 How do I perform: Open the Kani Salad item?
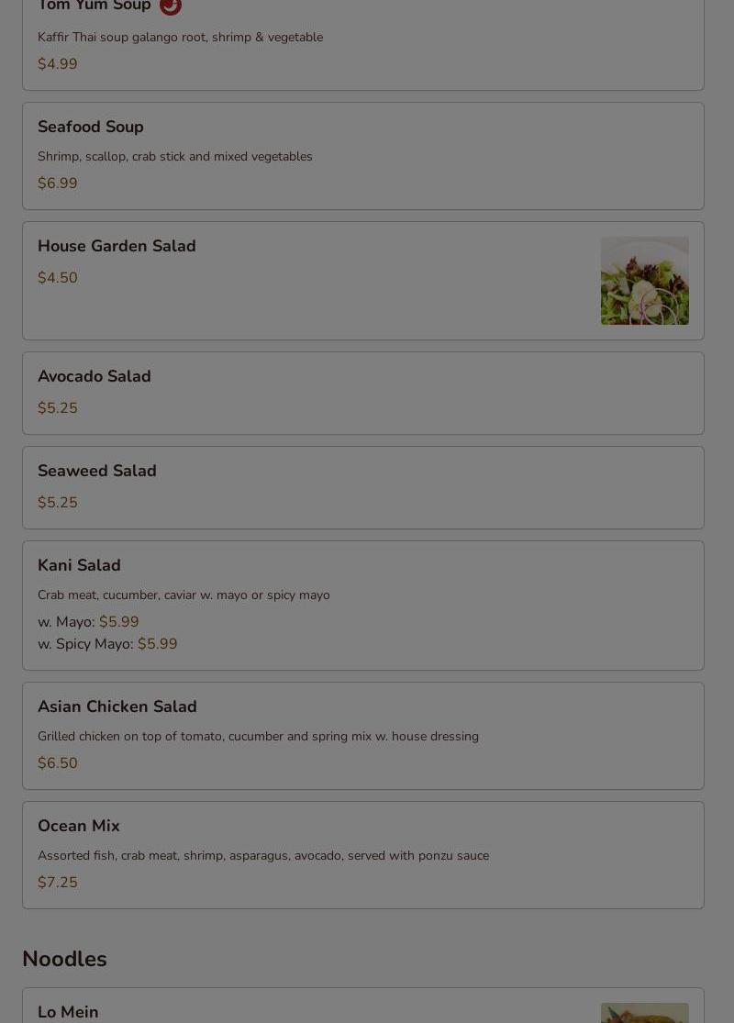click(x=363, y=606)
